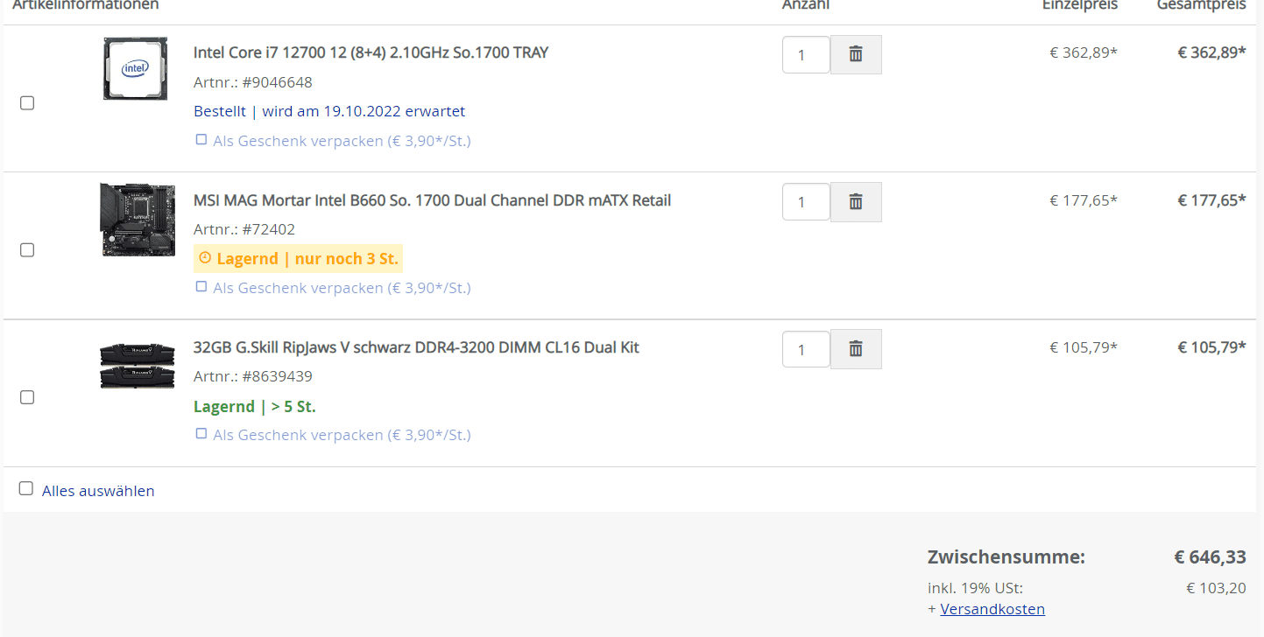Click the 'Lagernd | nur noch 3 St.' badge
Image resolution: width=1264 pixels, height=637 pixels.
pos(298,259)
